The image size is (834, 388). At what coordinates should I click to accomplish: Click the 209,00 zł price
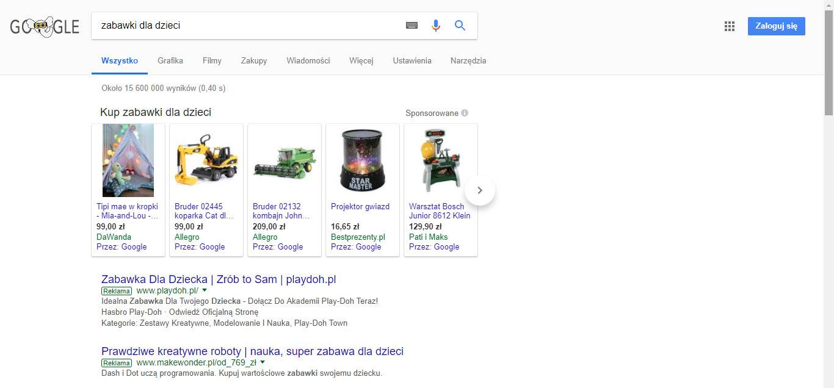(x=269, y=226)
